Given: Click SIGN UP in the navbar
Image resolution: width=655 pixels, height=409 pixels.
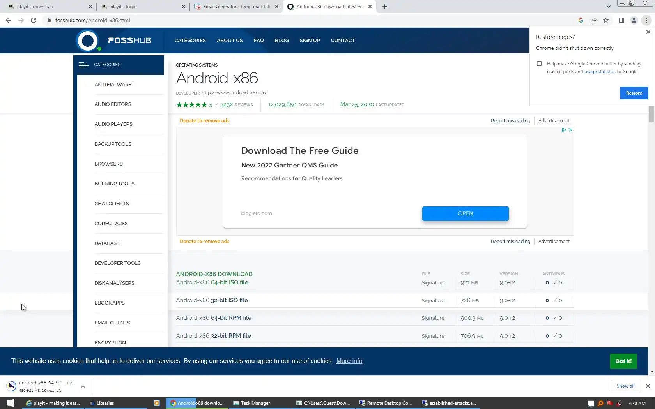Looking at the screenshot, I should pos(310,41).
